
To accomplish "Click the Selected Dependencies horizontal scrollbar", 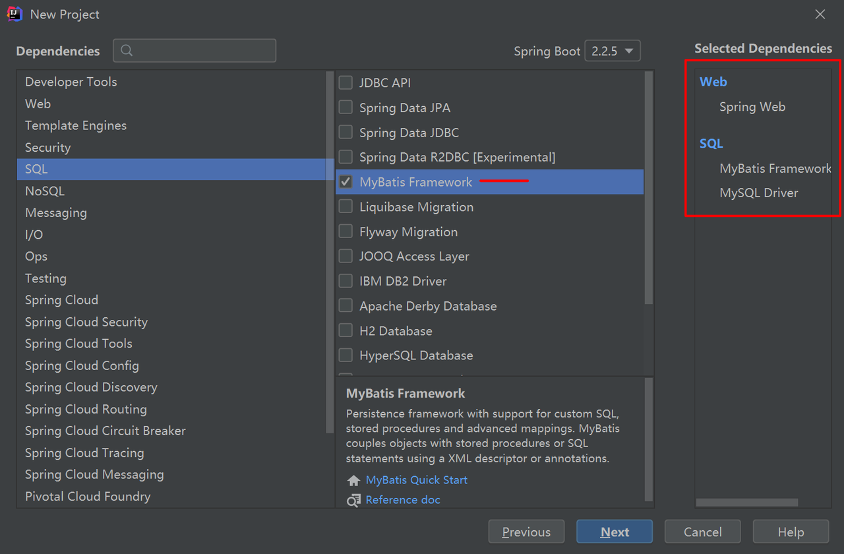I will [x=746, y=503].
